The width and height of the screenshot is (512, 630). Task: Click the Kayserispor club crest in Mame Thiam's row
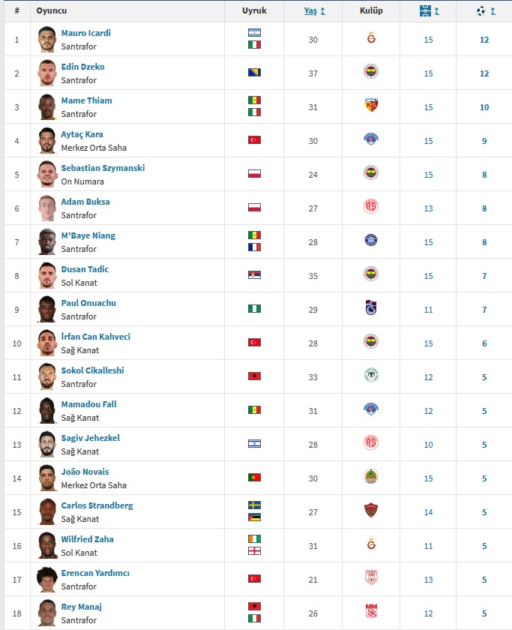pos(371,105)
